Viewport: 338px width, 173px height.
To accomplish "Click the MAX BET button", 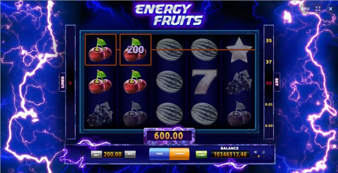I will point(96,154).
